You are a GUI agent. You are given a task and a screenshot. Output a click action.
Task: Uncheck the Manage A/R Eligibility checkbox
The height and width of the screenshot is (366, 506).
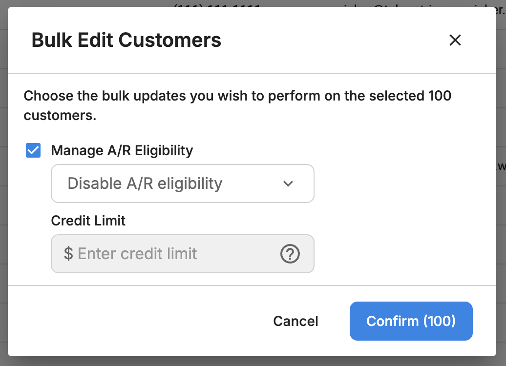(x=33, y=150)
